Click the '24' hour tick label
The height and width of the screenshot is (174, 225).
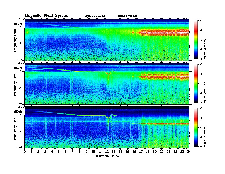coord(189,152)
